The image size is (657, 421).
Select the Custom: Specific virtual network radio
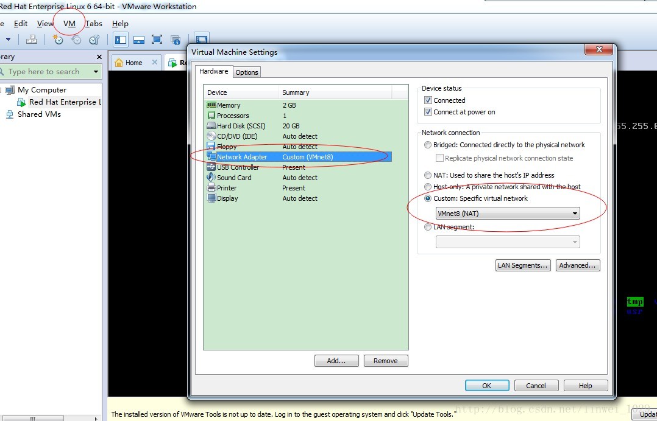click(x=427, y=198)
